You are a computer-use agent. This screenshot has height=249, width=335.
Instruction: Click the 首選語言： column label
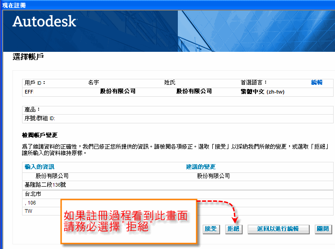click(x=254, y=82)
